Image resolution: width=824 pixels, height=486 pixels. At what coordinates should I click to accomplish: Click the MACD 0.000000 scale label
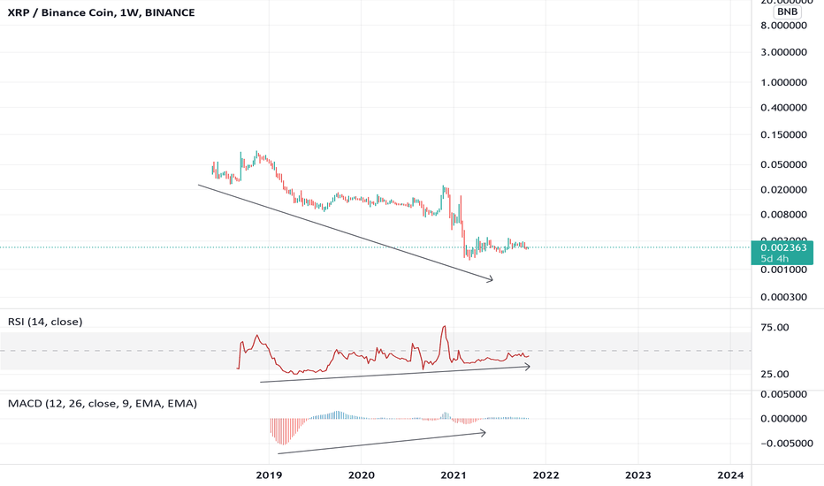point(783,419)
